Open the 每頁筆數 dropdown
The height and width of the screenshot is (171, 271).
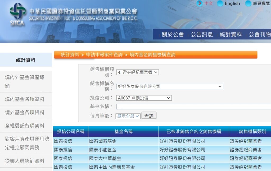[128, 116]
